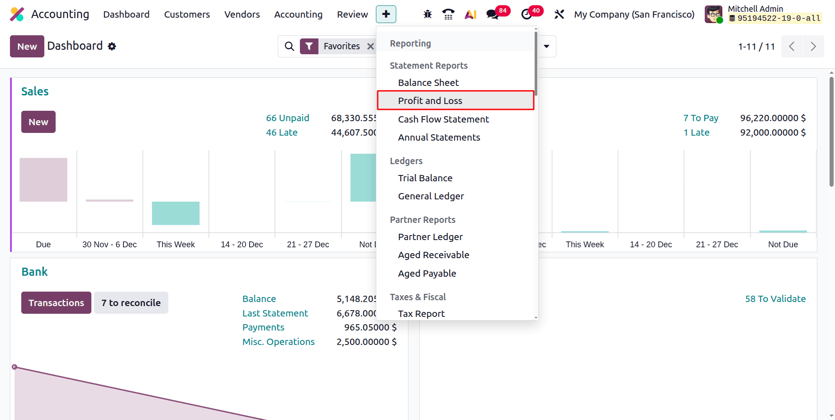The width and height of the screenshot is (835, 420).
Task: Open the Activities clock showing 40
Action: [x=527, y=14]
